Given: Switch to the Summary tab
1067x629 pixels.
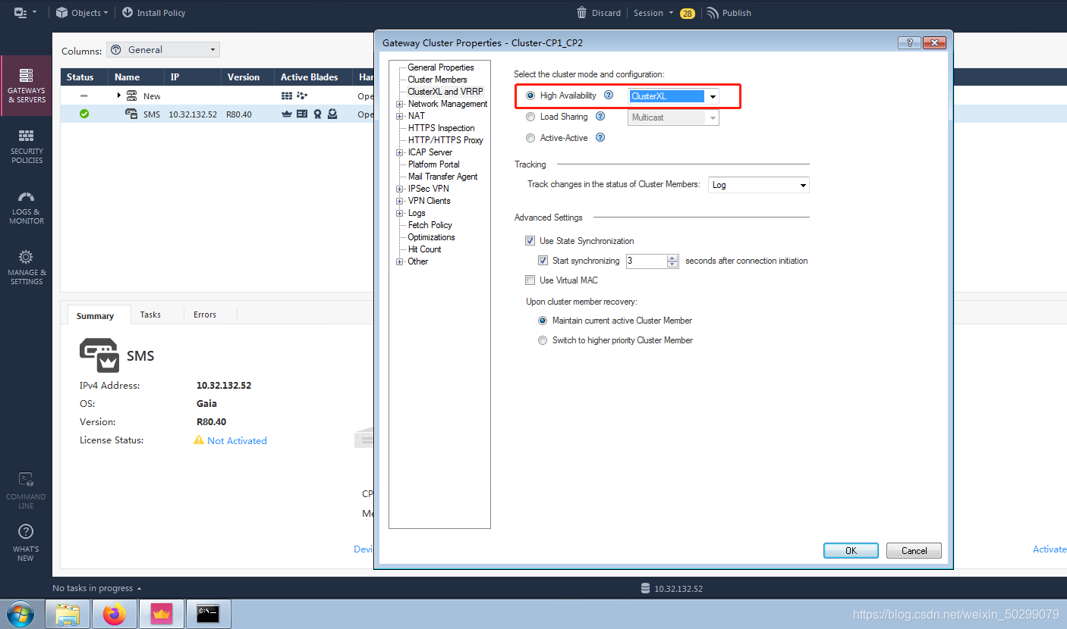Looking at the screenshot, I should pos(95,315).
